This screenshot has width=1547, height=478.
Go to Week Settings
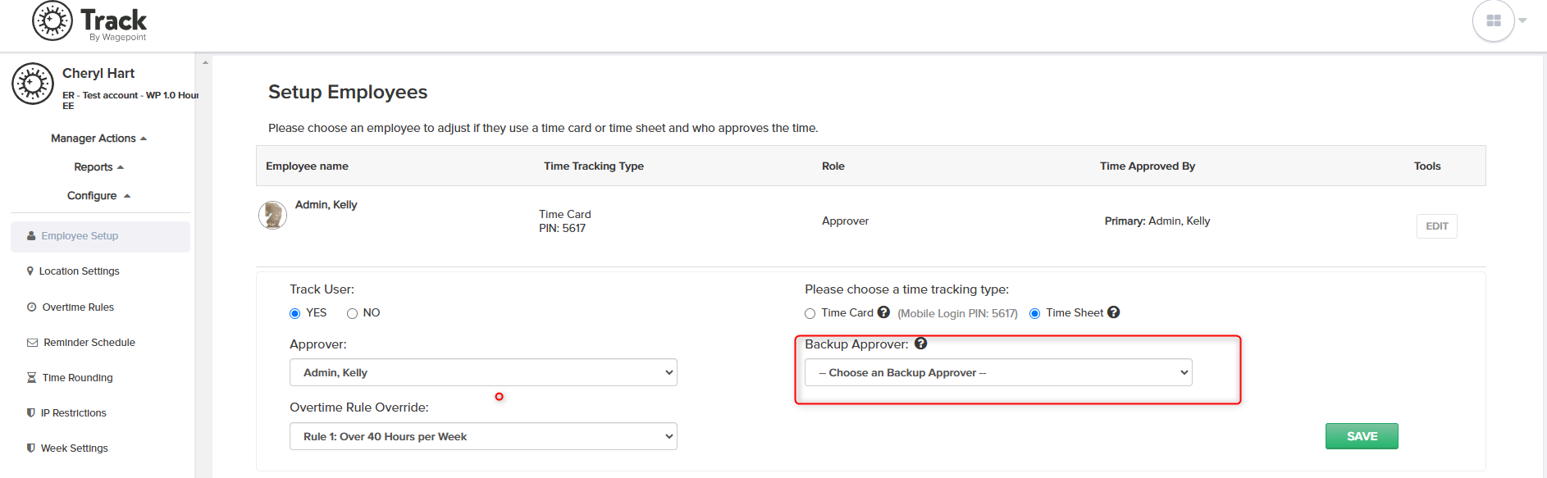coord(75,448)
